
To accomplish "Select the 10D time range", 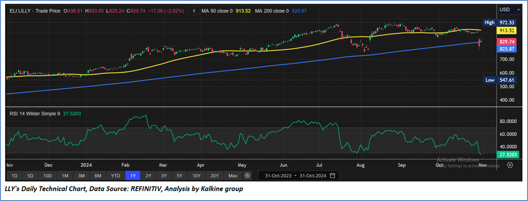I will [48, 176].
